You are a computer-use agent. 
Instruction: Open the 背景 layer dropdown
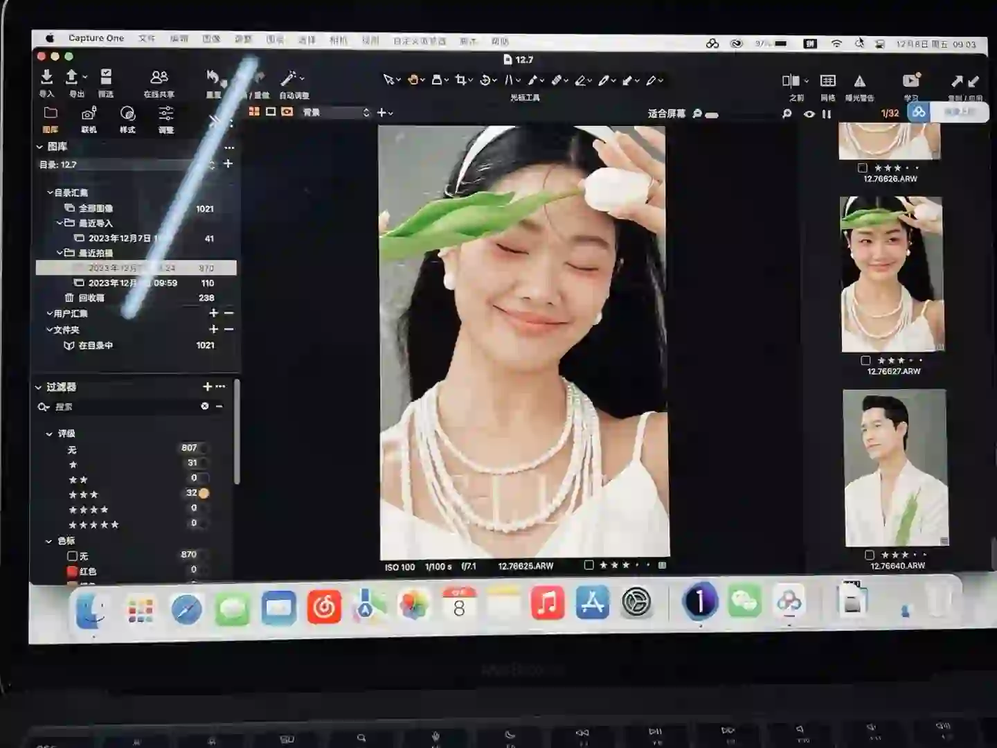pos(336,112)
